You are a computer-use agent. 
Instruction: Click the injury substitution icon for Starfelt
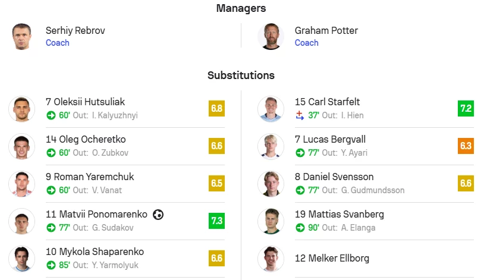300,115
